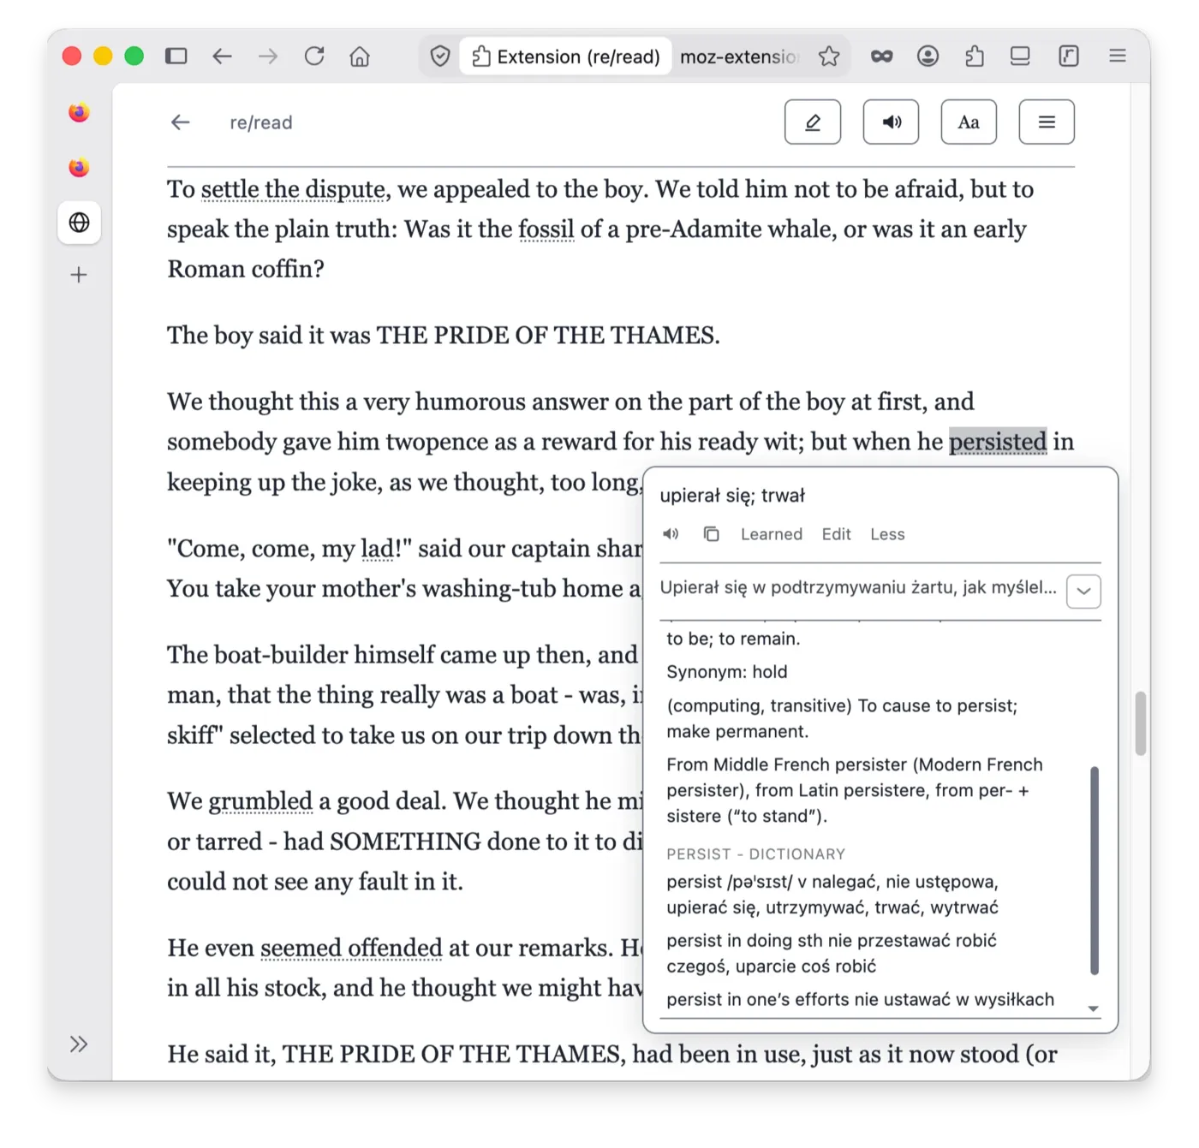Open a new tab with plus icon

(x=79, y=275)
